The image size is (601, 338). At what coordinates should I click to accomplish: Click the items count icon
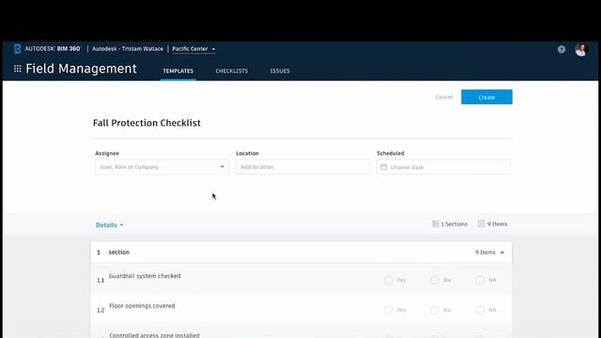click(x=481, y=223)
